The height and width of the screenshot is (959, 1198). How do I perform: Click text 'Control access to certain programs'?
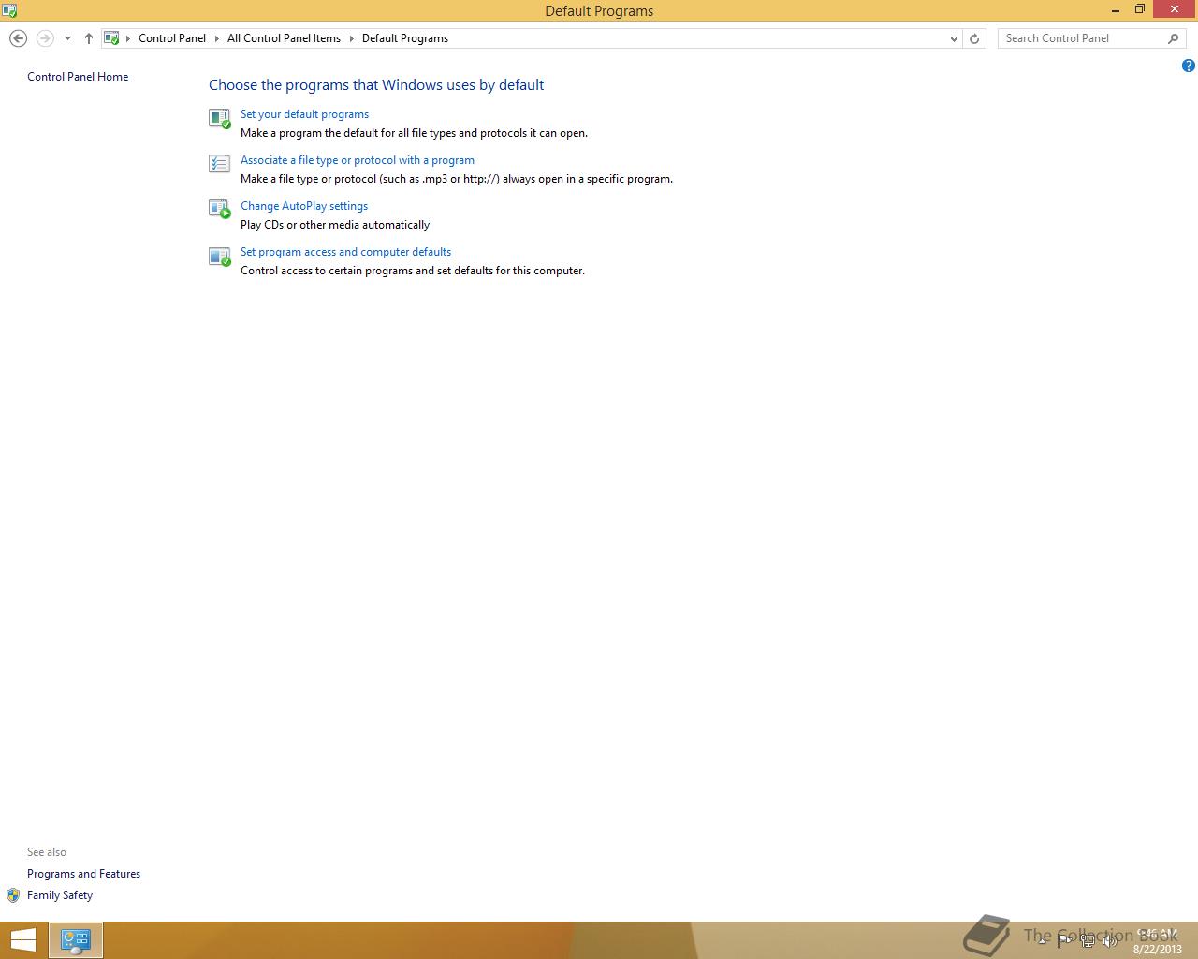(413, 271)
